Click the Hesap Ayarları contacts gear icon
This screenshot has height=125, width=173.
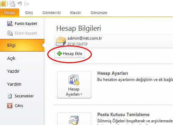click(x=74, y=80)
